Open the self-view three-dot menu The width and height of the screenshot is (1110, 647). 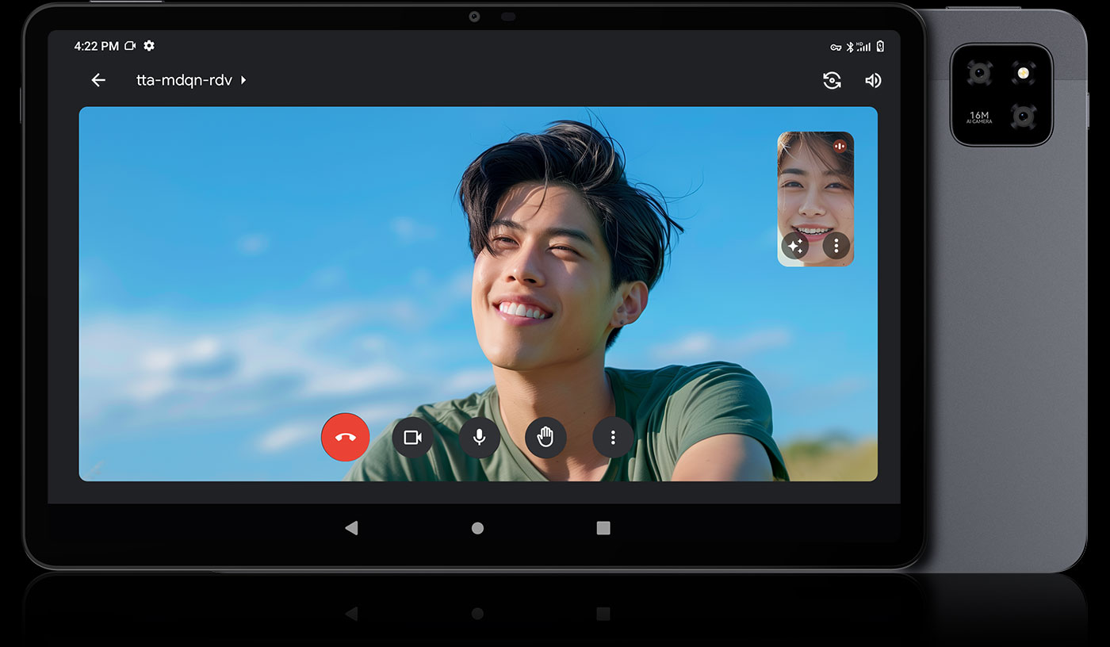coord(836,246)
